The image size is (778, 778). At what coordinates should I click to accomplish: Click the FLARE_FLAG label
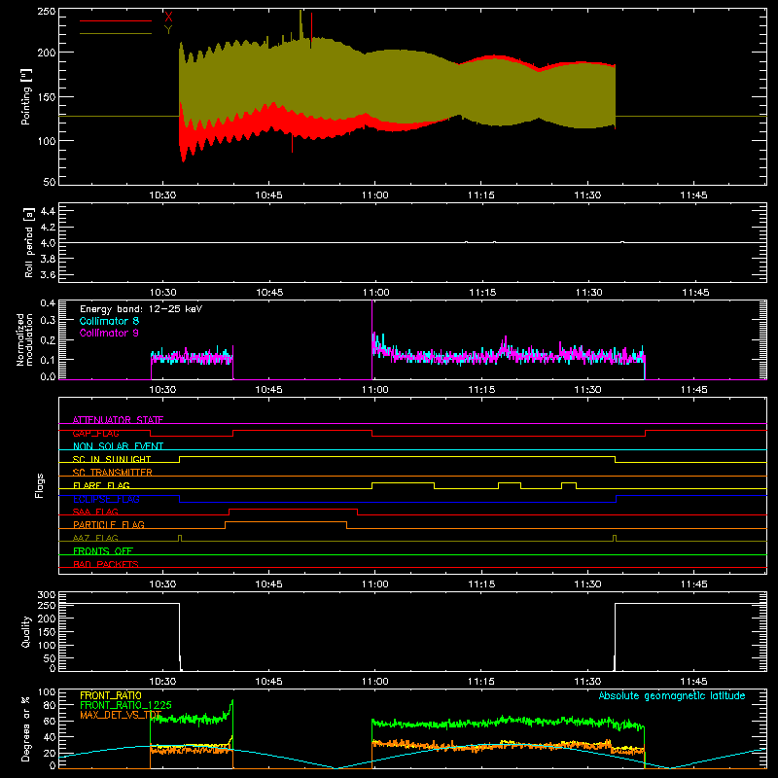101,485
